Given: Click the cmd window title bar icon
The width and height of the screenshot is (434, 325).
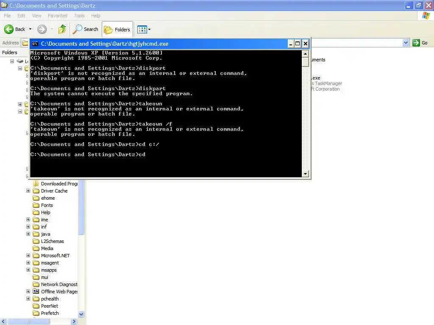Looking at the screenshot, I should (x=35, y=44).
